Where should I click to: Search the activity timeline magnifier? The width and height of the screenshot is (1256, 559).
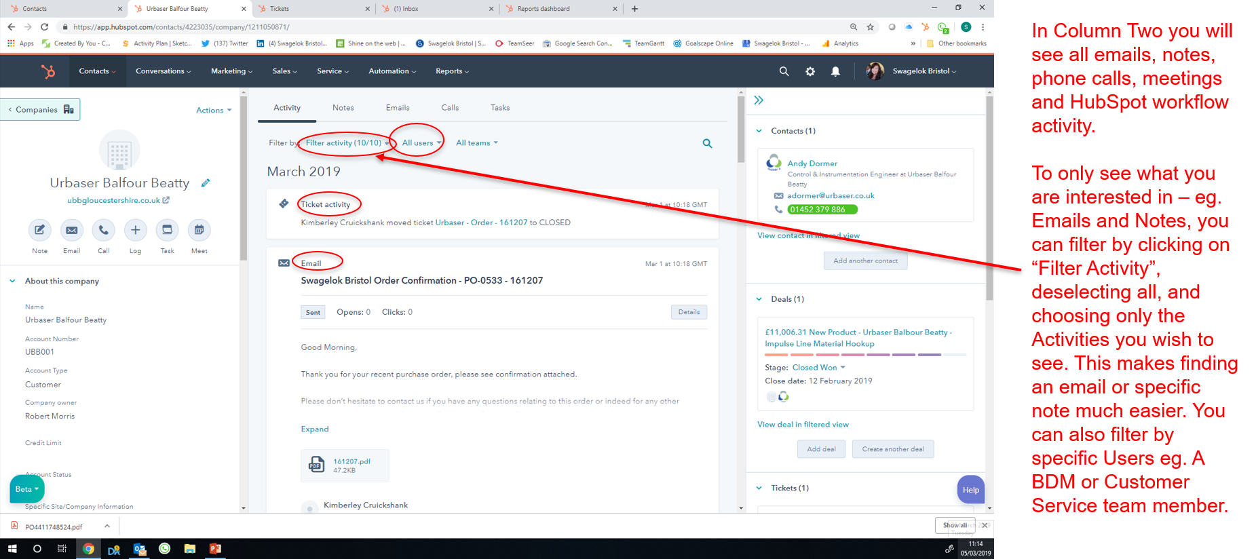[x=707, y=143]
